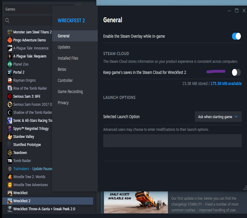This screenshot has height=218, width=247.
Task: Click the Planet Zoo green icon
Action: (10, 64)
